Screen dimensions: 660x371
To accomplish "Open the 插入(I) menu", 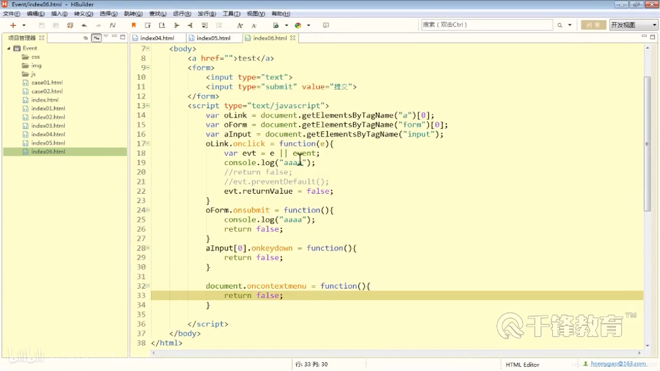I will coord(59,14).
